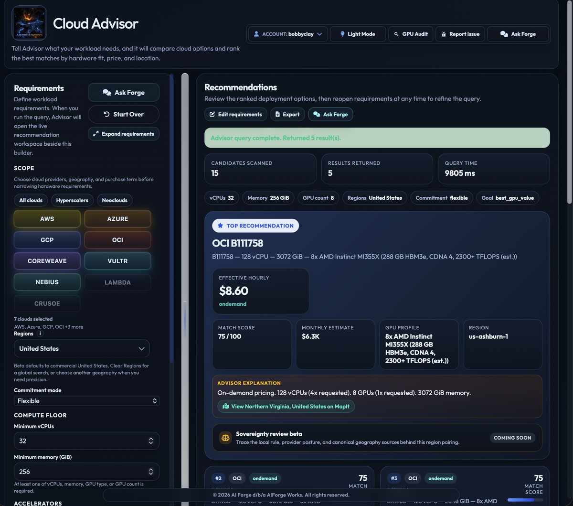
Task: Click the GPU count 8 chip
Action: [318, 198]
